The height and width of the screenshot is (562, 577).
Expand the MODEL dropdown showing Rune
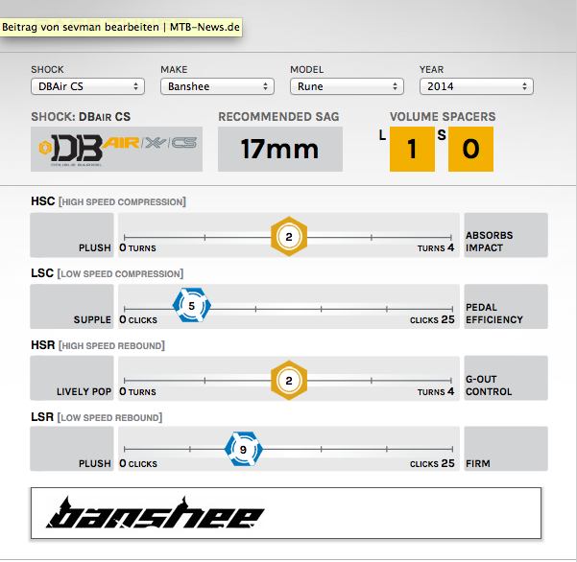pyautogui.click(x=346, y=86)
